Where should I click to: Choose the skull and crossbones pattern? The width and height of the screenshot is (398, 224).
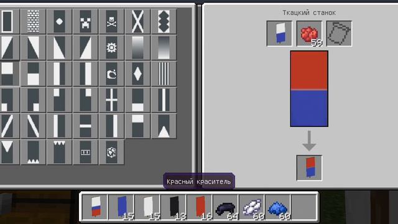[112, 21]
